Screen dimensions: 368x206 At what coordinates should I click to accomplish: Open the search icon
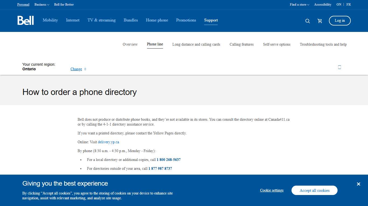coord(307,21)
